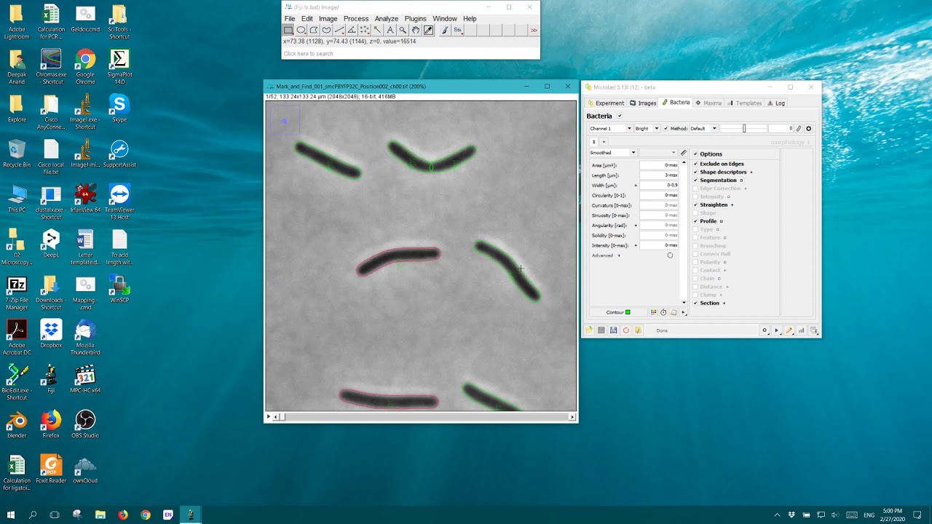Toggle the Segmentation checkbox
This screenshot has height=524, width=932.
pos(695,180)
